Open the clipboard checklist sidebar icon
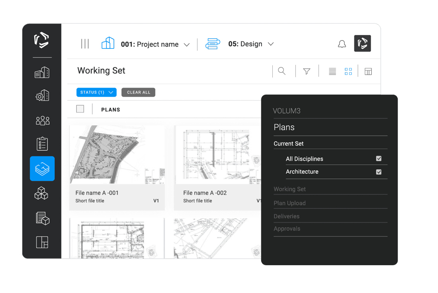Image resolution: width=438 pixels, height=293 pixels. [x=42, y=144]
